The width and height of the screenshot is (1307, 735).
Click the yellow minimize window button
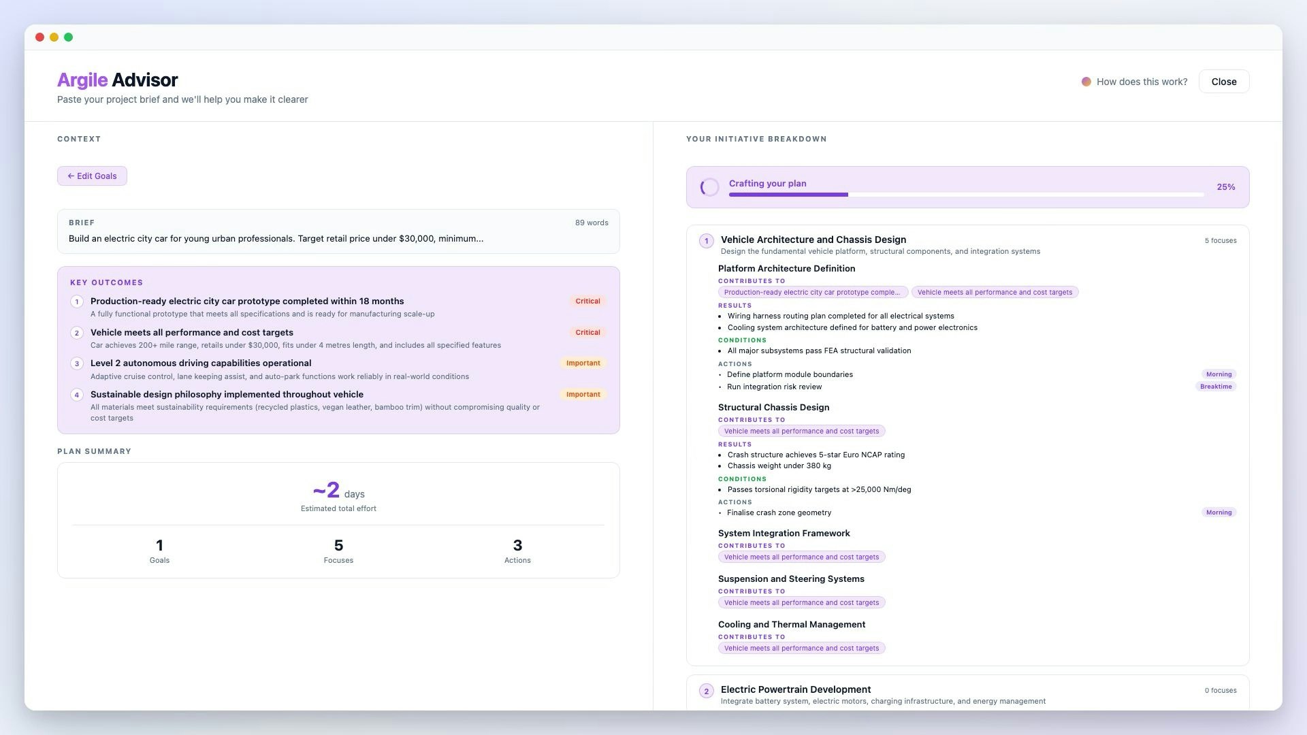click(54, 37)
